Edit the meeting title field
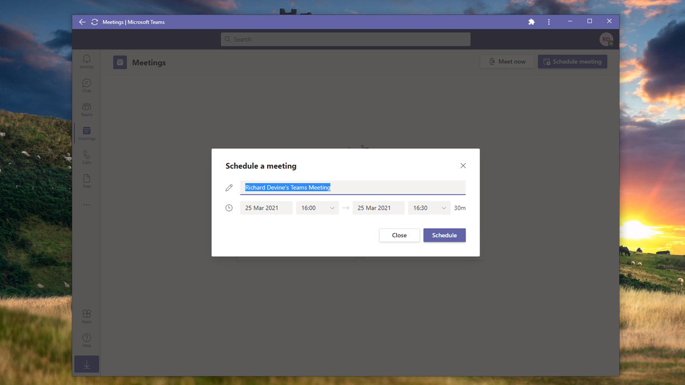685x385 pixels. point(353,188)
